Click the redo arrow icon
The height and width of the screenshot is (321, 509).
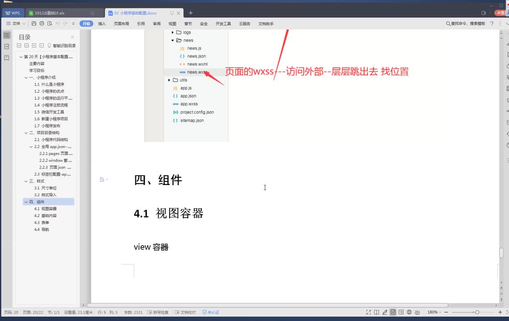(x=65, y=23)
